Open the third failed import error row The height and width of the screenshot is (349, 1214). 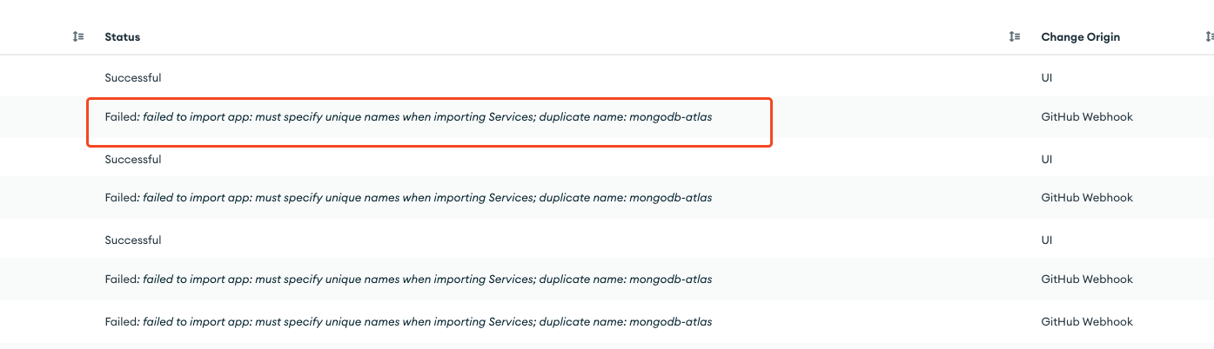(x=408, y=280)
